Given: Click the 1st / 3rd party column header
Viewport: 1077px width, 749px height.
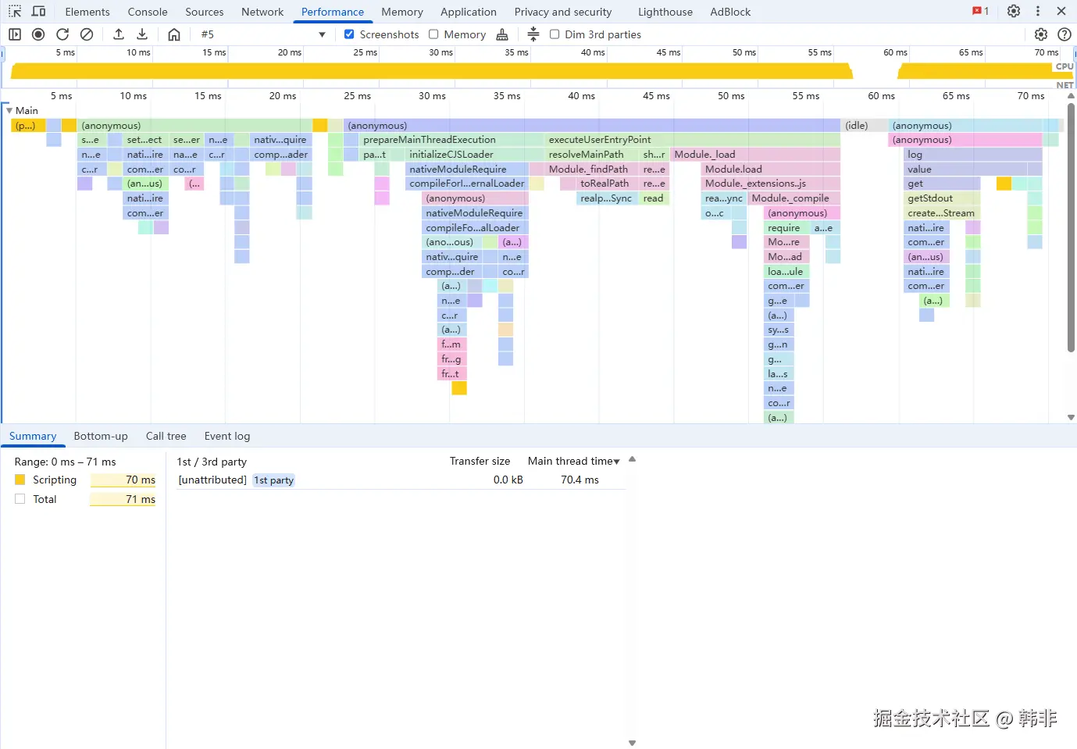Looking at the screenshot, I should pos(212,462).
